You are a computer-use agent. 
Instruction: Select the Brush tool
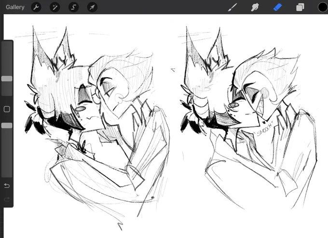tap(232, 7)
